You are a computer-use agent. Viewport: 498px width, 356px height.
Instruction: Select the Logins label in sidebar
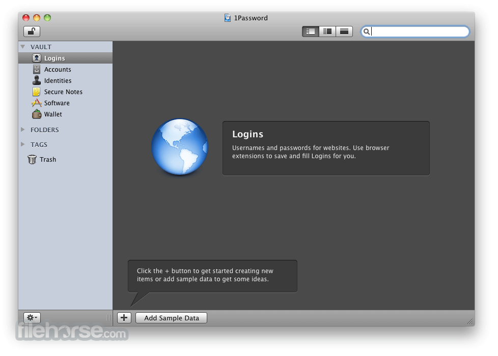pyautogui.click(x=54, y=58)
